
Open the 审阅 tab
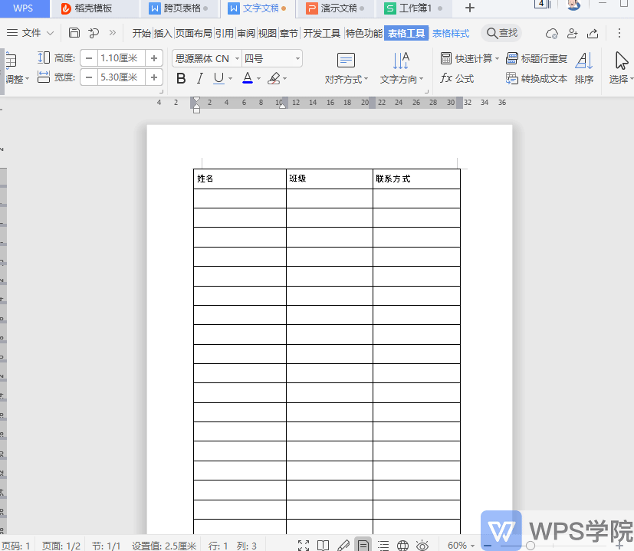(x=246, y=33)
